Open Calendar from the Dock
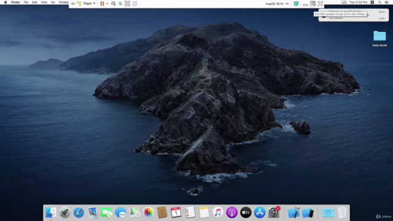Viewport: 393px width, 221px height. [176, 212]
